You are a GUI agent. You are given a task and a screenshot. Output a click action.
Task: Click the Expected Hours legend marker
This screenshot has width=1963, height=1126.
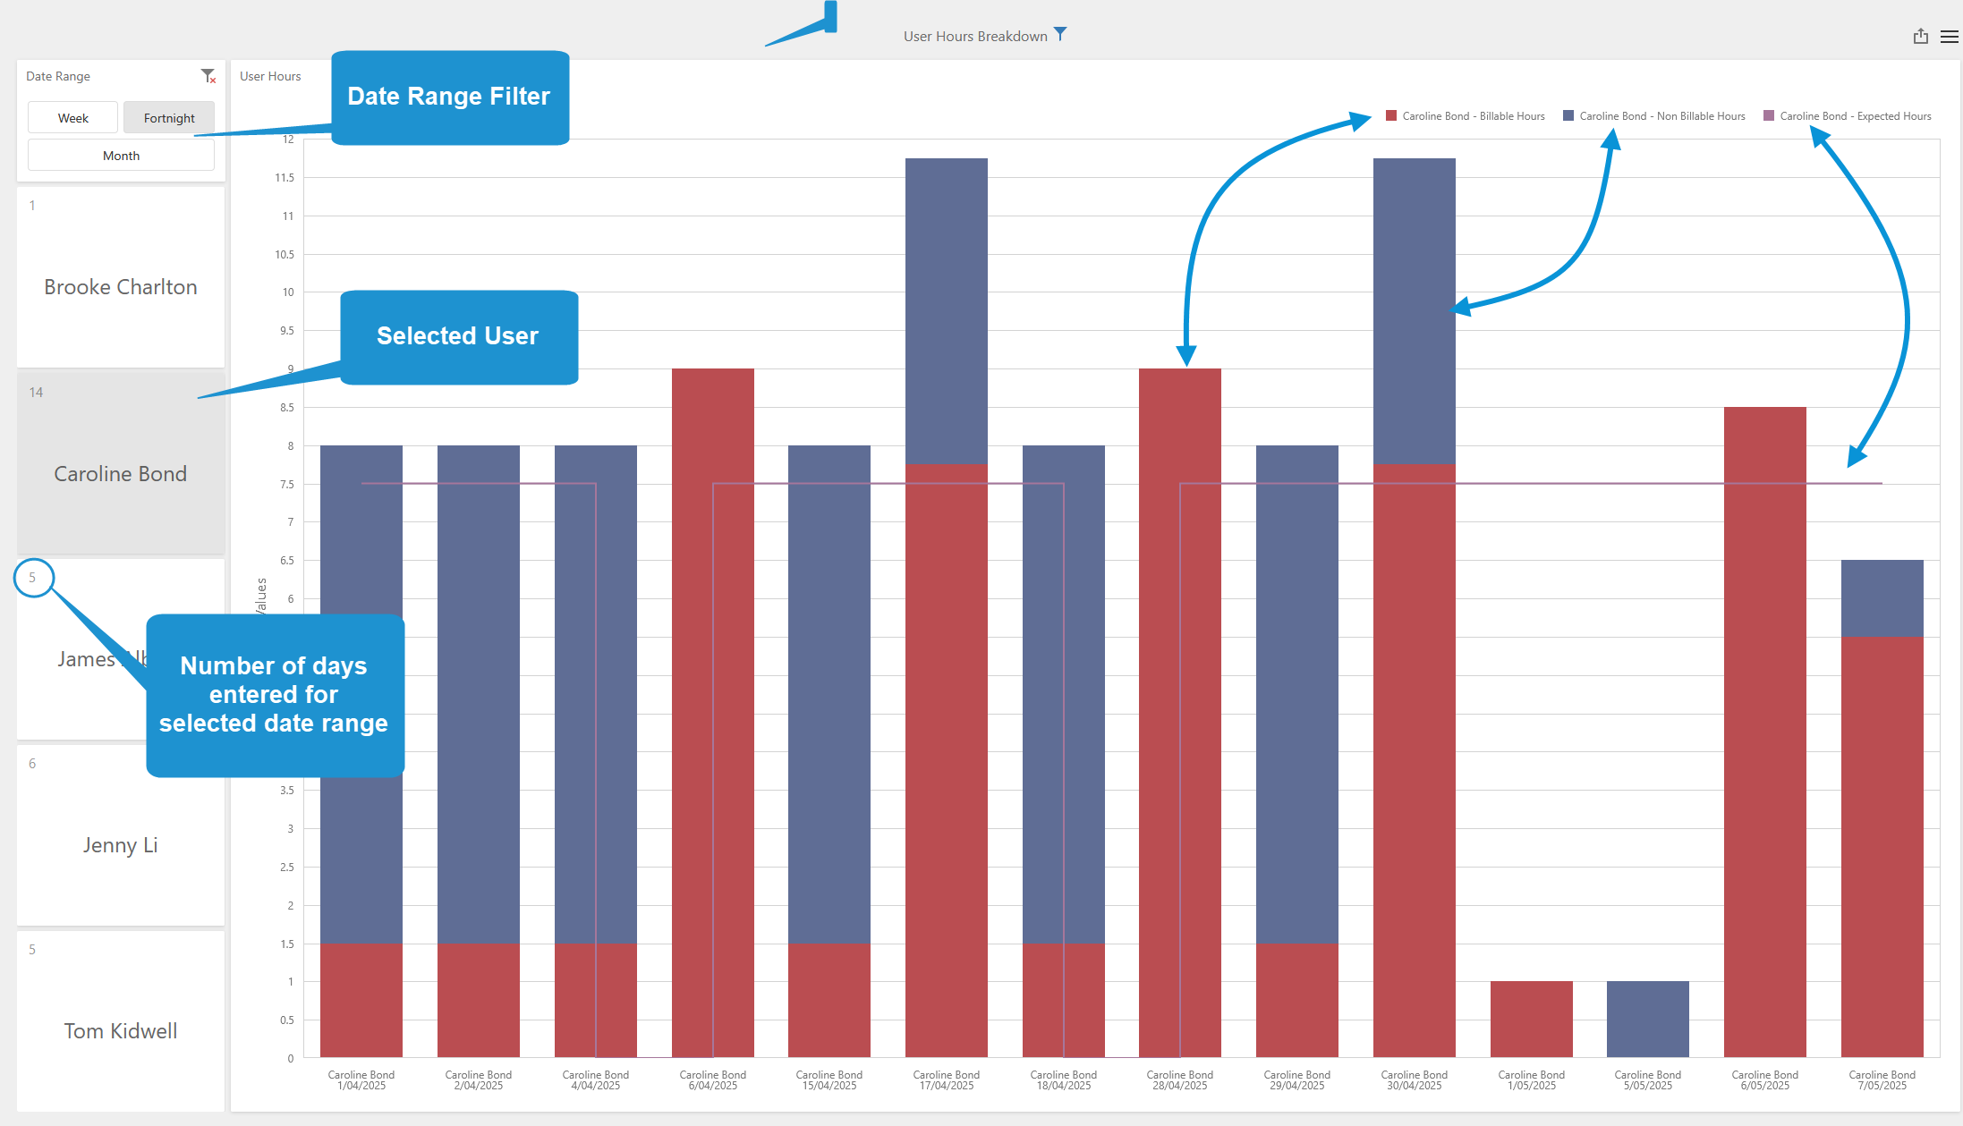pyautogui.click(x=1769, y=116)
